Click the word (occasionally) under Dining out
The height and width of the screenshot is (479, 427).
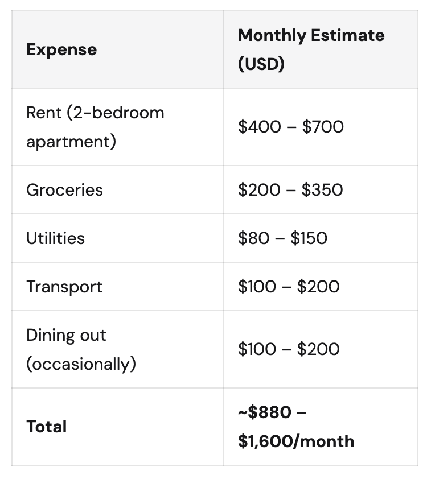click(x=81, y=364)
